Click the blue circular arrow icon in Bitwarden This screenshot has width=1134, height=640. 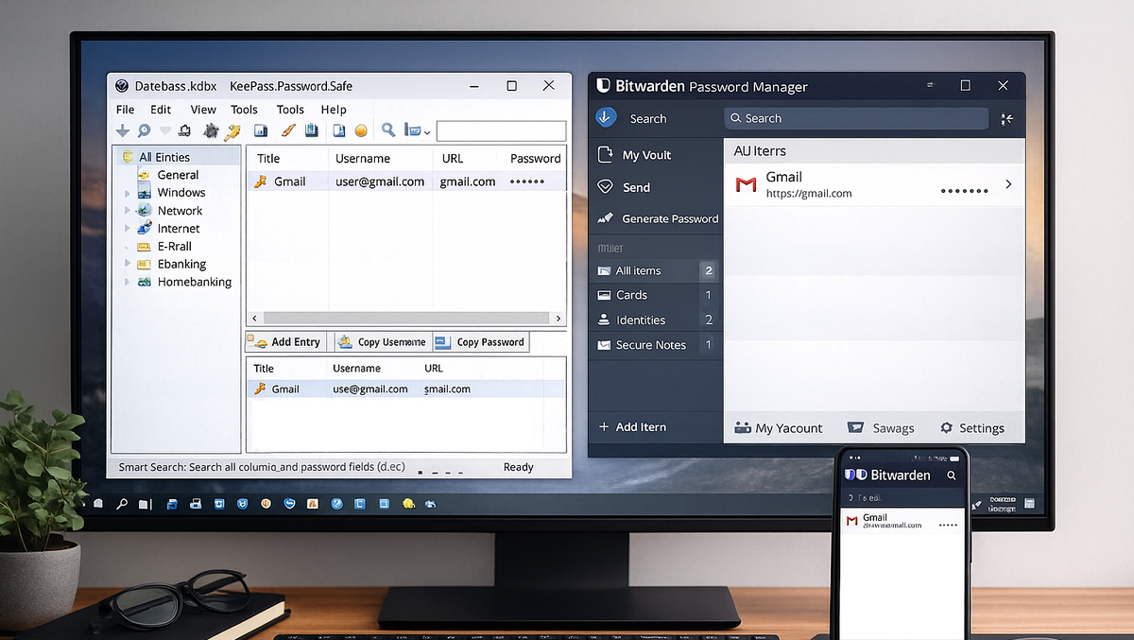606,117
